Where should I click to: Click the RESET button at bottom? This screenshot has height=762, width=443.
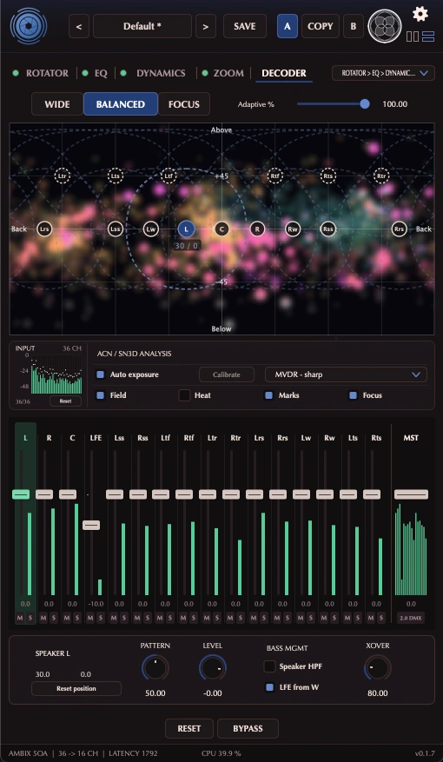point(189,728)
